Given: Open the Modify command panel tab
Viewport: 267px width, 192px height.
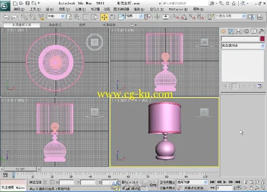Looking at the screenshot, I should [231, 31].
